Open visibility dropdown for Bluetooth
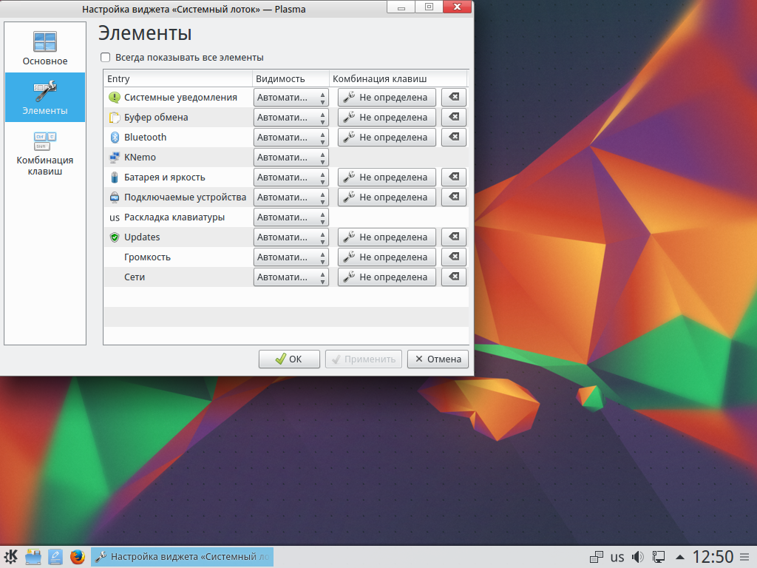 291,137
